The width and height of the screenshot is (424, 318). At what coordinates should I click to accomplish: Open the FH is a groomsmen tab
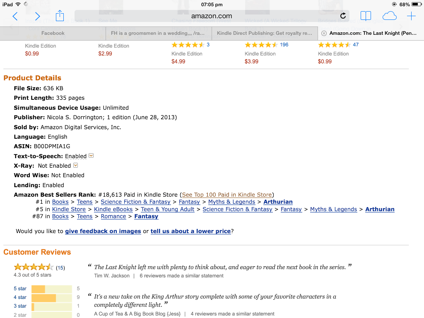tap(159, 33)
